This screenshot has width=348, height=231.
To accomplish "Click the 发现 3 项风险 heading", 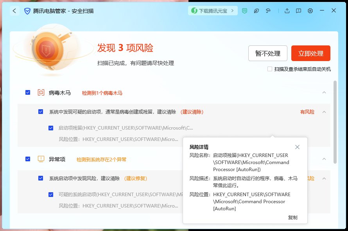I will [125, 48].
